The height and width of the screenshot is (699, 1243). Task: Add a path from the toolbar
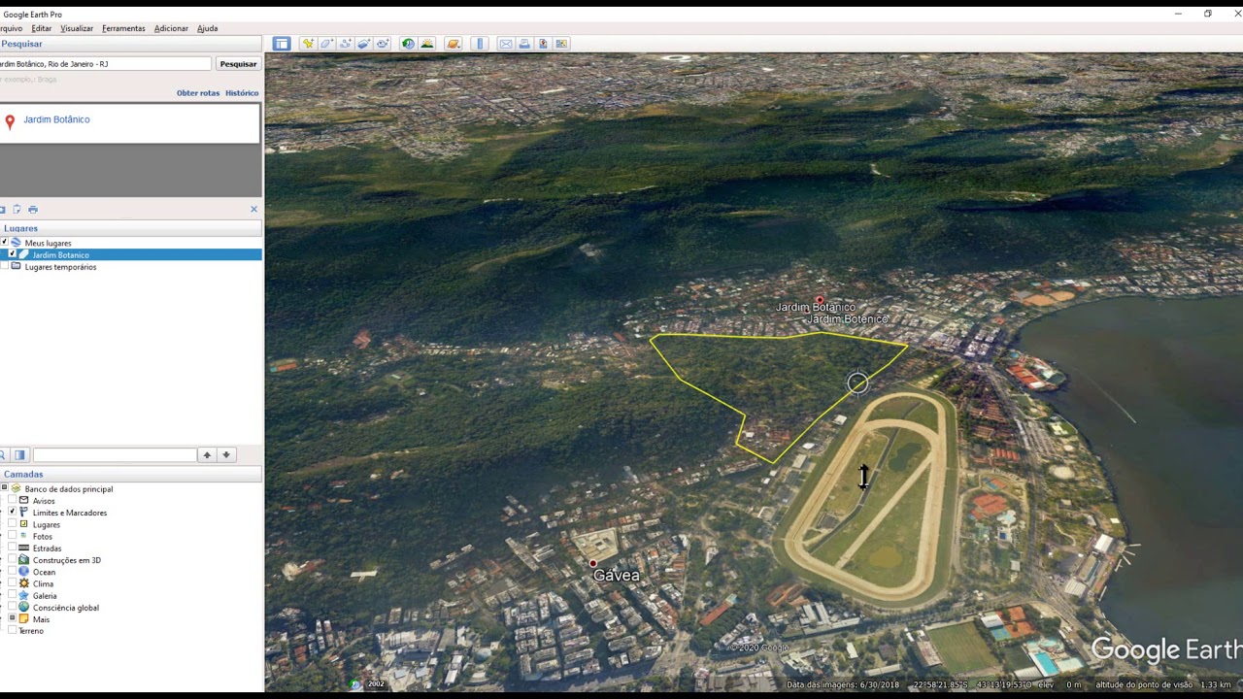pyautogui.click(x=345, y=44)
